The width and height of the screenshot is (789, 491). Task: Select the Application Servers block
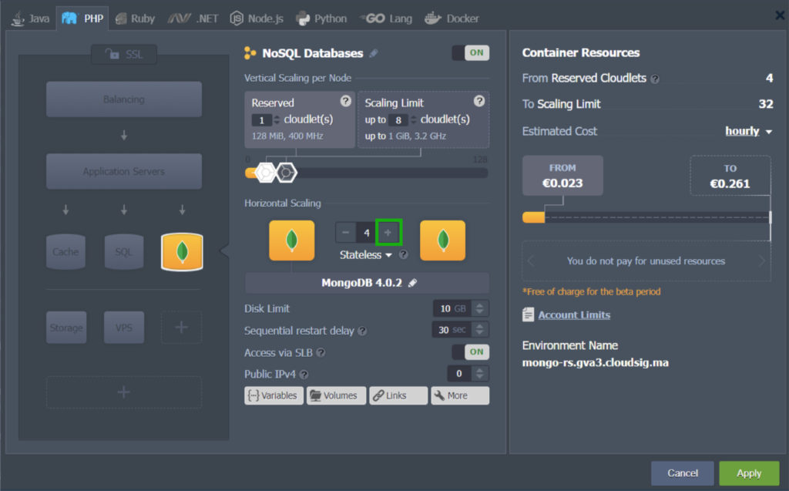[x=124, y=171]
